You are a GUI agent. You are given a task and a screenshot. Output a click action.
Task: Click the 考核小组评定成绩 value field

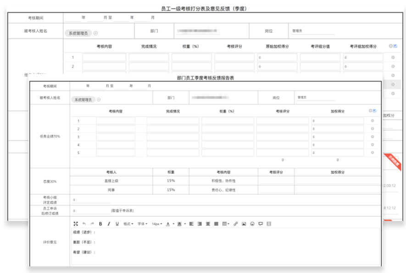(x=91, y=200)
